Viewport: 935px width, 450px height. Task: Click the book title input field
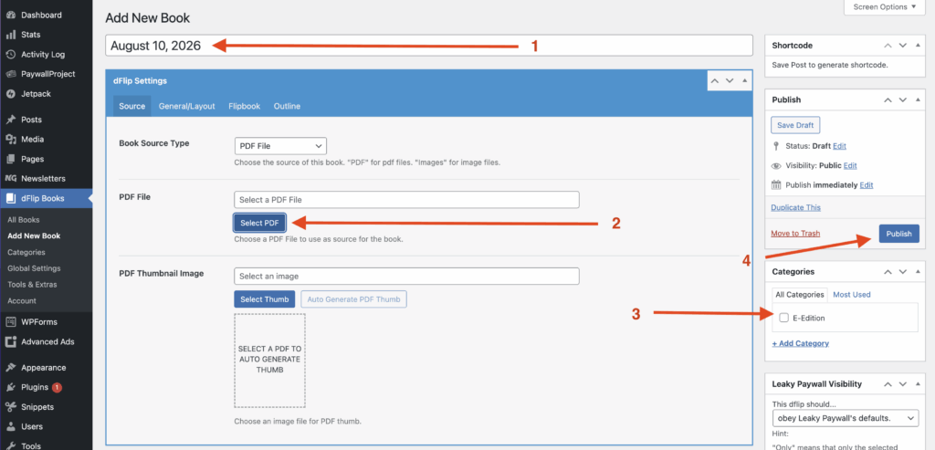coord(429,46)
